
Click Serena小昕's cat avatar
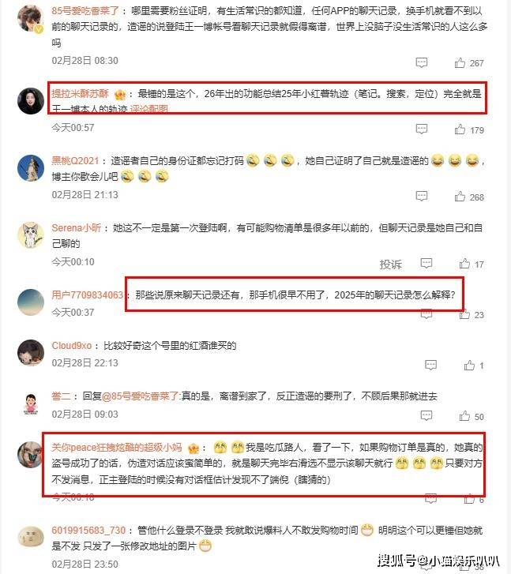(x=31, y=234)
